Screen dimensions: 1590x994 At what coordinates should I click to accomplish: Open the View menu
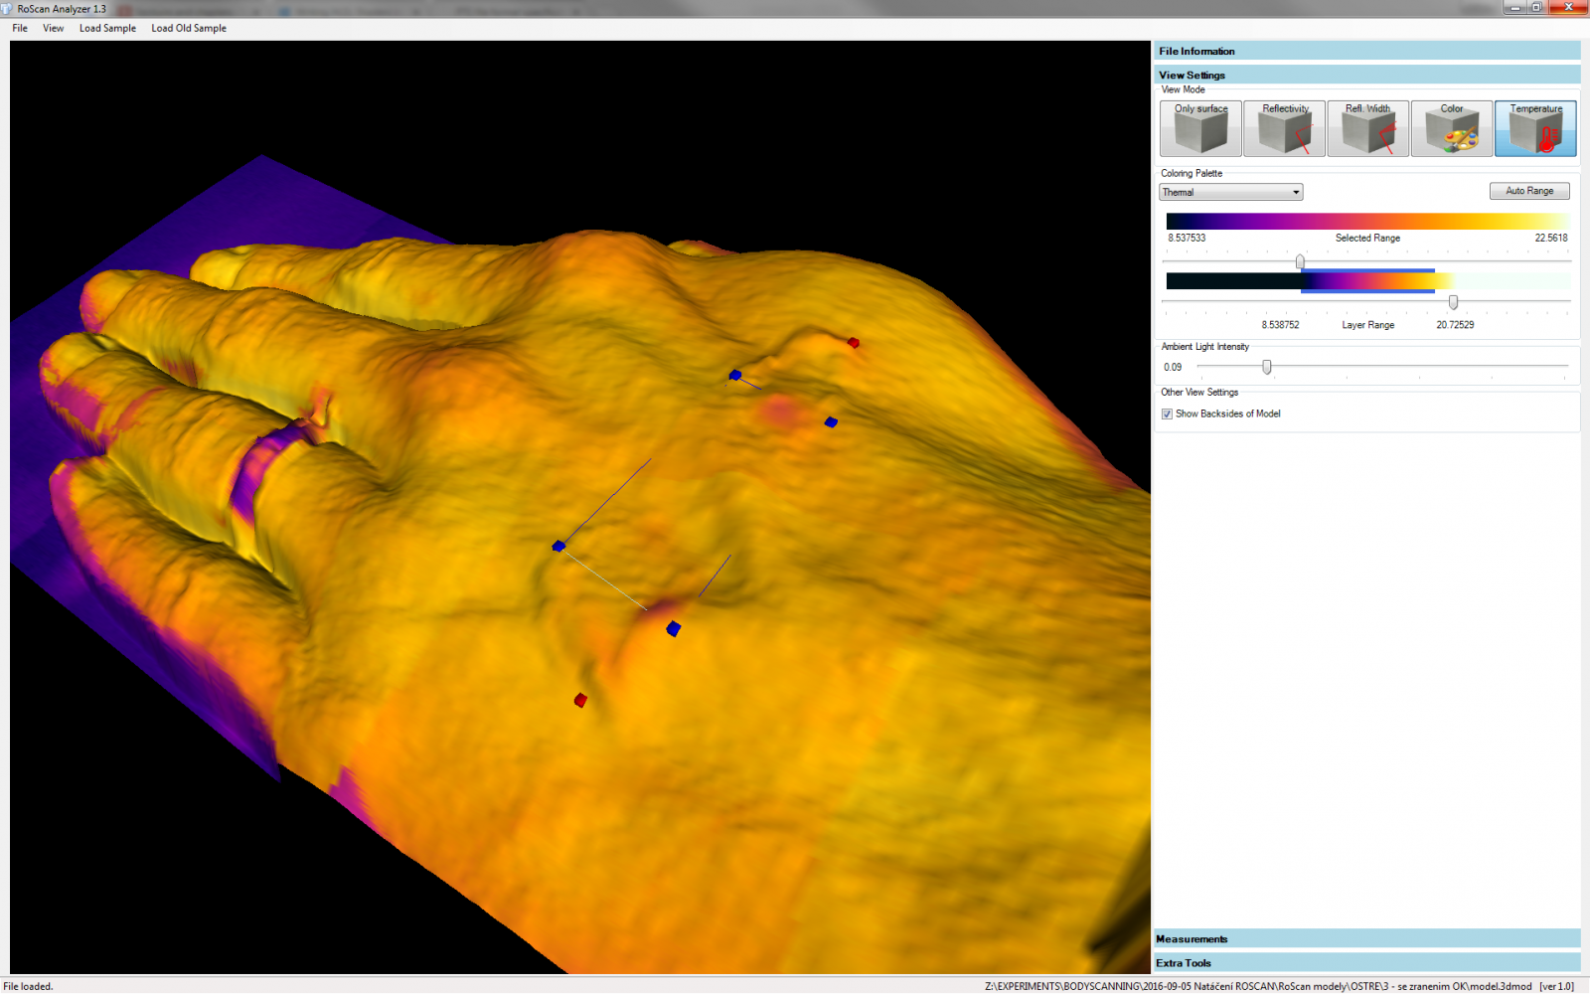pos(53,28)
